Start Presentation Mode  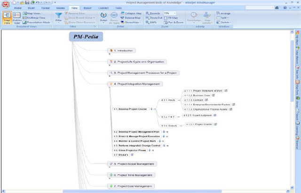(36, 22)
